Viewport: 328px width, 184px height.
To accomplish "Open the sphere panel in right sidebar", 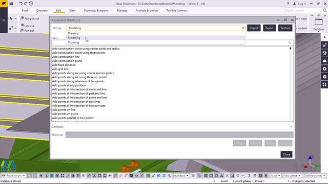I will pyautogui.click(x=324, y=77).
